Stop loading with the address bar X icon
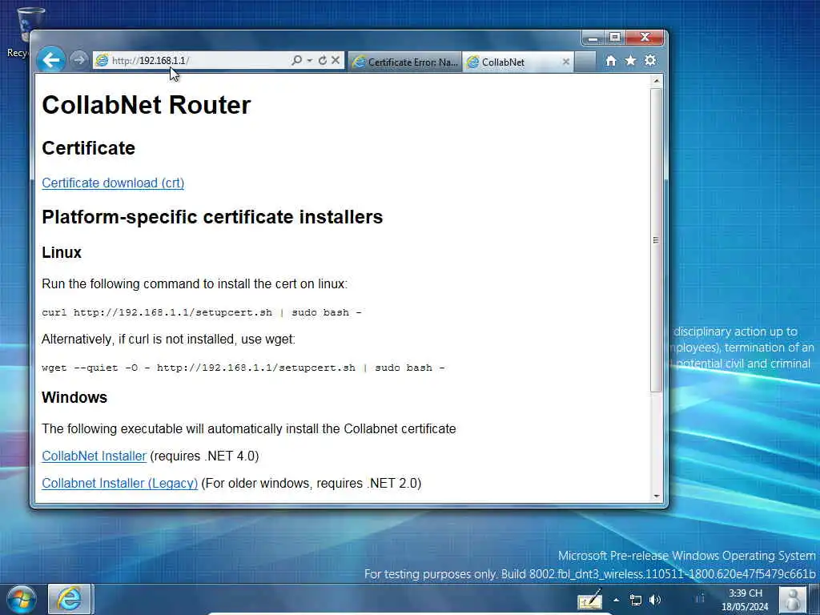The width and height of the screenshot is (820, 615). pos(336,60)
